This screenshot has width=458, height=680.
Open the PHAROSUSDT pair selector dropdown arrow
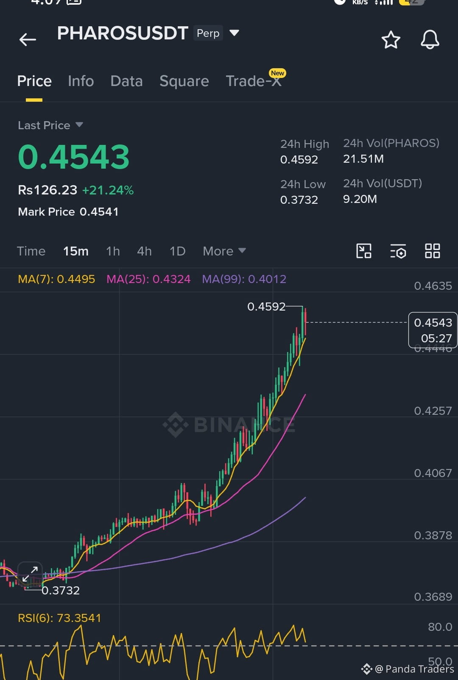click(x=234, y=33)
